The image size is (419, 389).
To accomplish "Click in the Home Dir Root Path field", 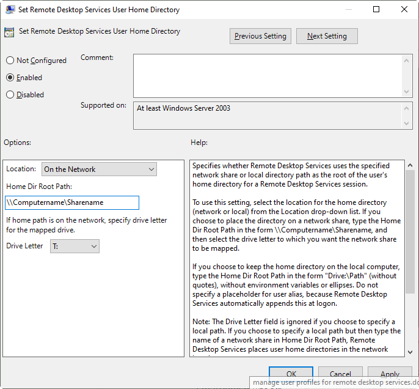I will click(72, 202).
